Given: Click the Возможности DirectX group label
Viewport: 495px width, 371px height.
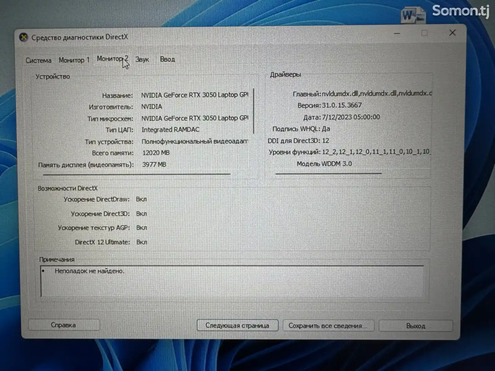Looking at the screenshot, I should [67, 188].
